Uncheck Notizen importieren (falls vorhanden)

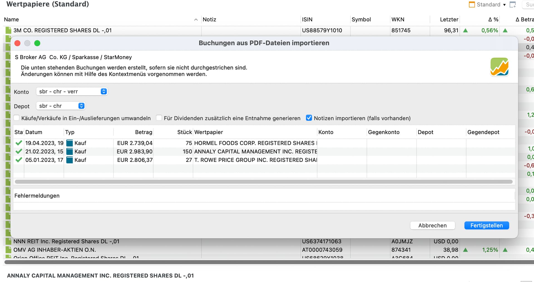pyautogui.click(x=309, y=118)
